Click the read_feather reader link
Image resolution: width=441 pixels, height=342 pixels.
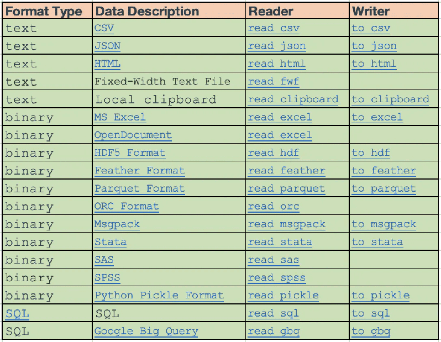[x=286, y=170]
